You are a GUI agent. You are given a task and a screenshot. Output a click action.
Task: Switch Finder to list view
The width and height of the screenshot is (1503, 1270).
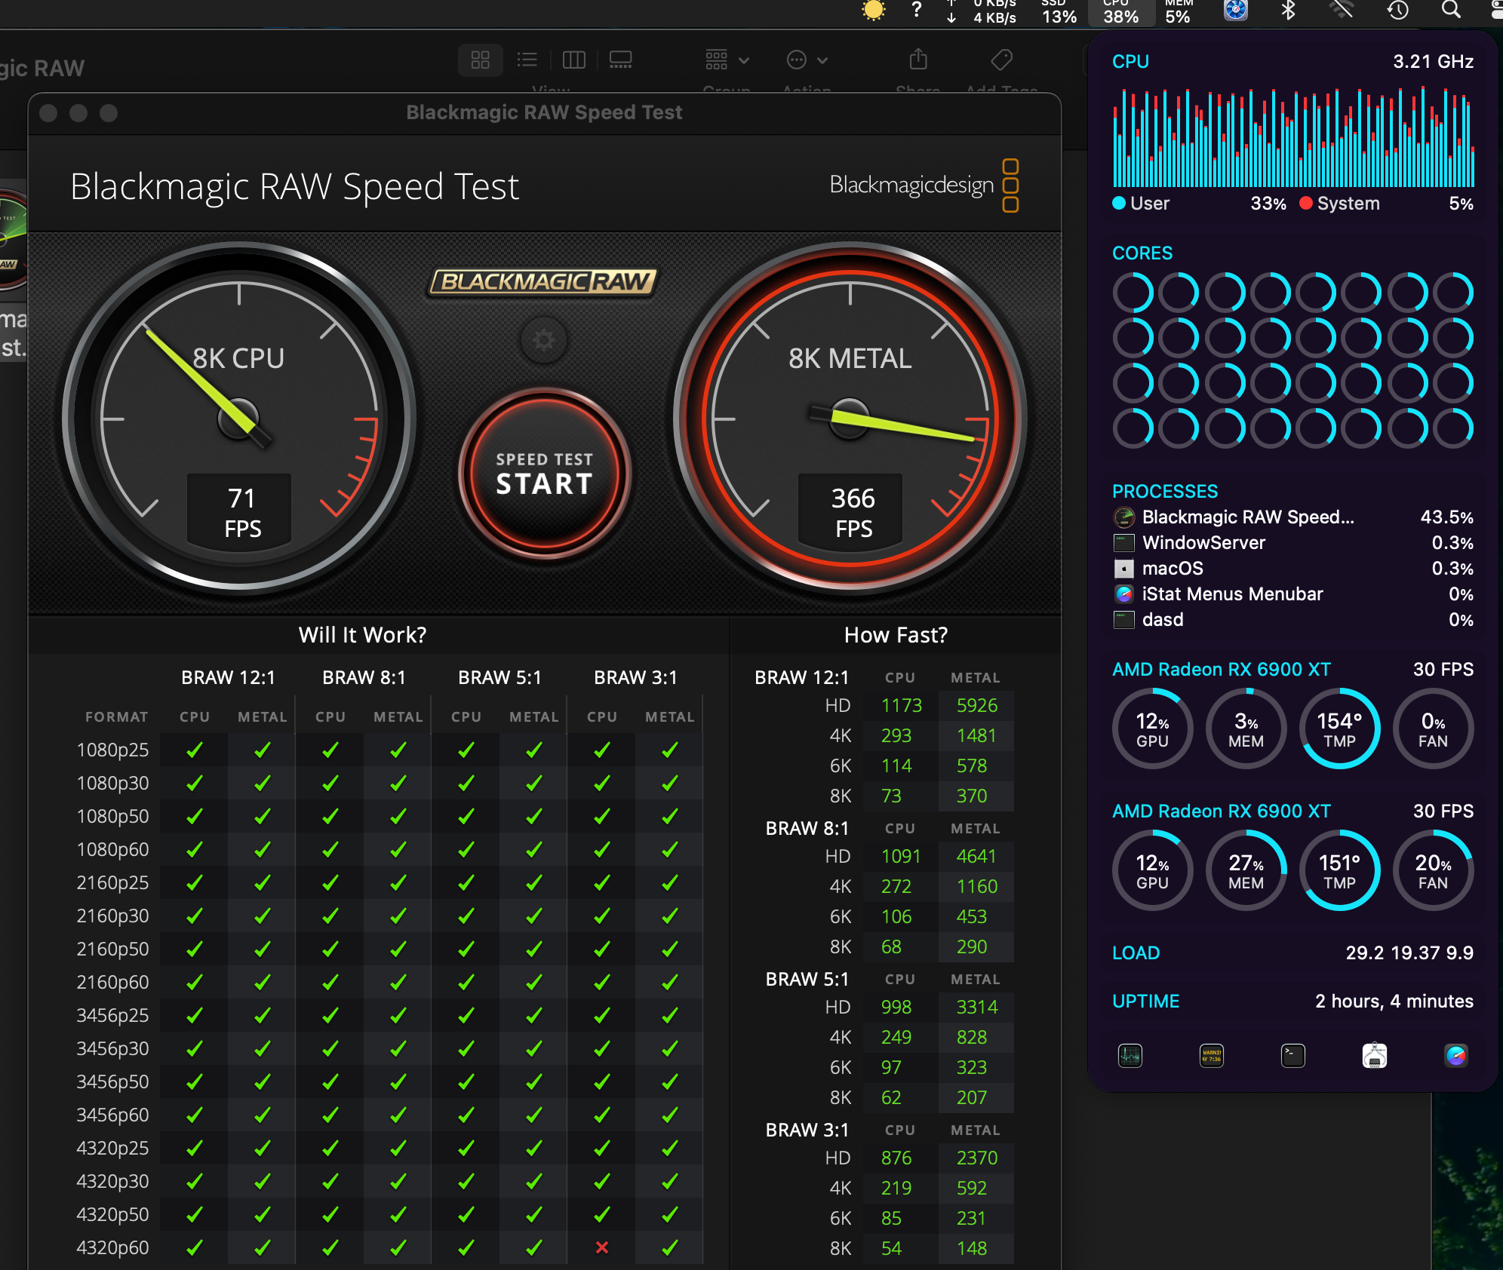point(527,60)
